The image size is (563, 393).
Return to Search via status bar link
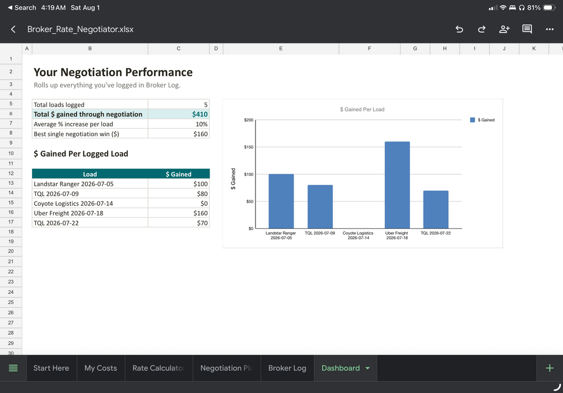click(x=22, y=7)
